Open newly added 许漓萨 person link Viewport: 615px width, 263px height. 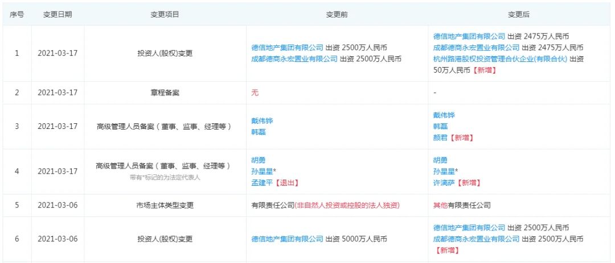(x=444, y=183)
